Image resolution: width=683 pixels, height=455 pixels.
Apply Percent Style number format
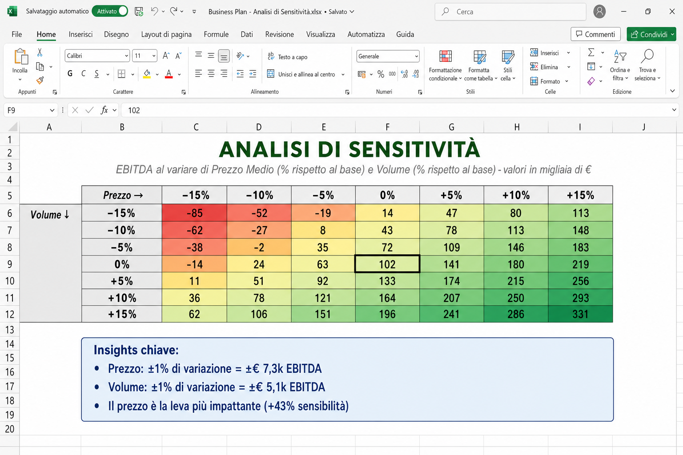pos(381,74)
